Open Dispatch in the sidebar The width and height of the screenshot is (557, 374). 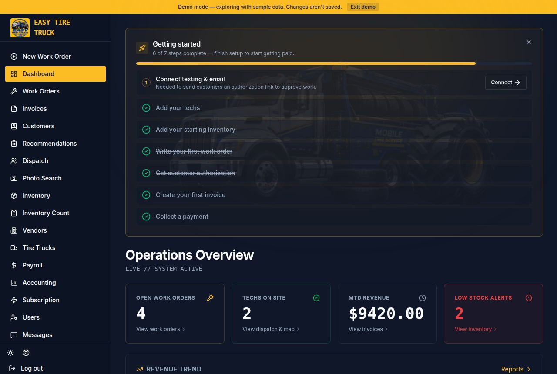point(55,161)
